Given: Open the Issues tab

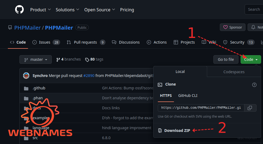Looking at the screenshot, I should pyautogui.click(x=46, y=42).
